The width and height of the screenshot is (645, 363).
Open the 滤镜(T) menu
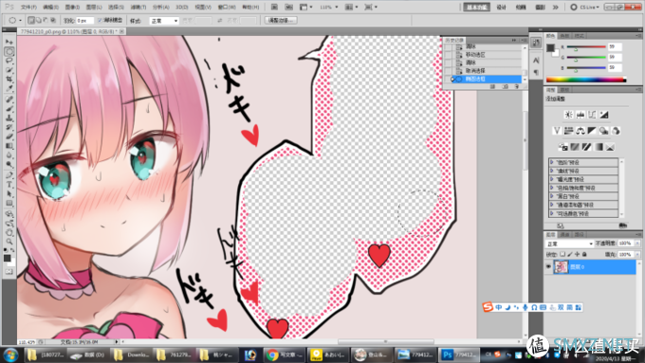[138, 7]
